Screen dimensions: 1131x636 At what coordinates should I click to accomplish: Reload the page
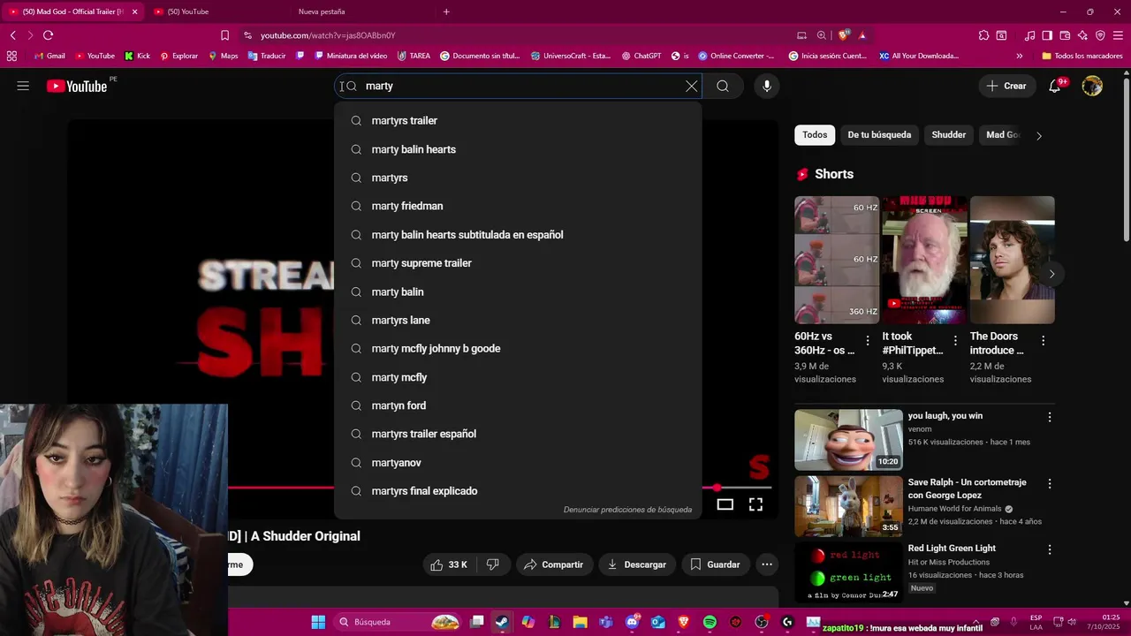coord(48,35)
